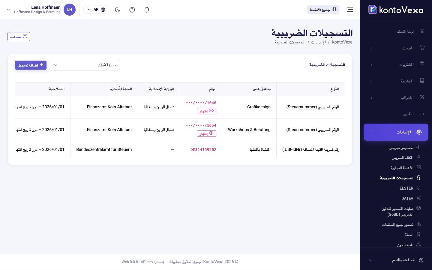Click the hamburger menu icon
Viewport: 432px width, 270px height.
coord(350,10)
